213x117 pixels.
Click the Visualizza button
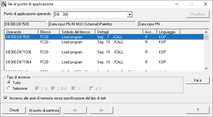(198, 14)
